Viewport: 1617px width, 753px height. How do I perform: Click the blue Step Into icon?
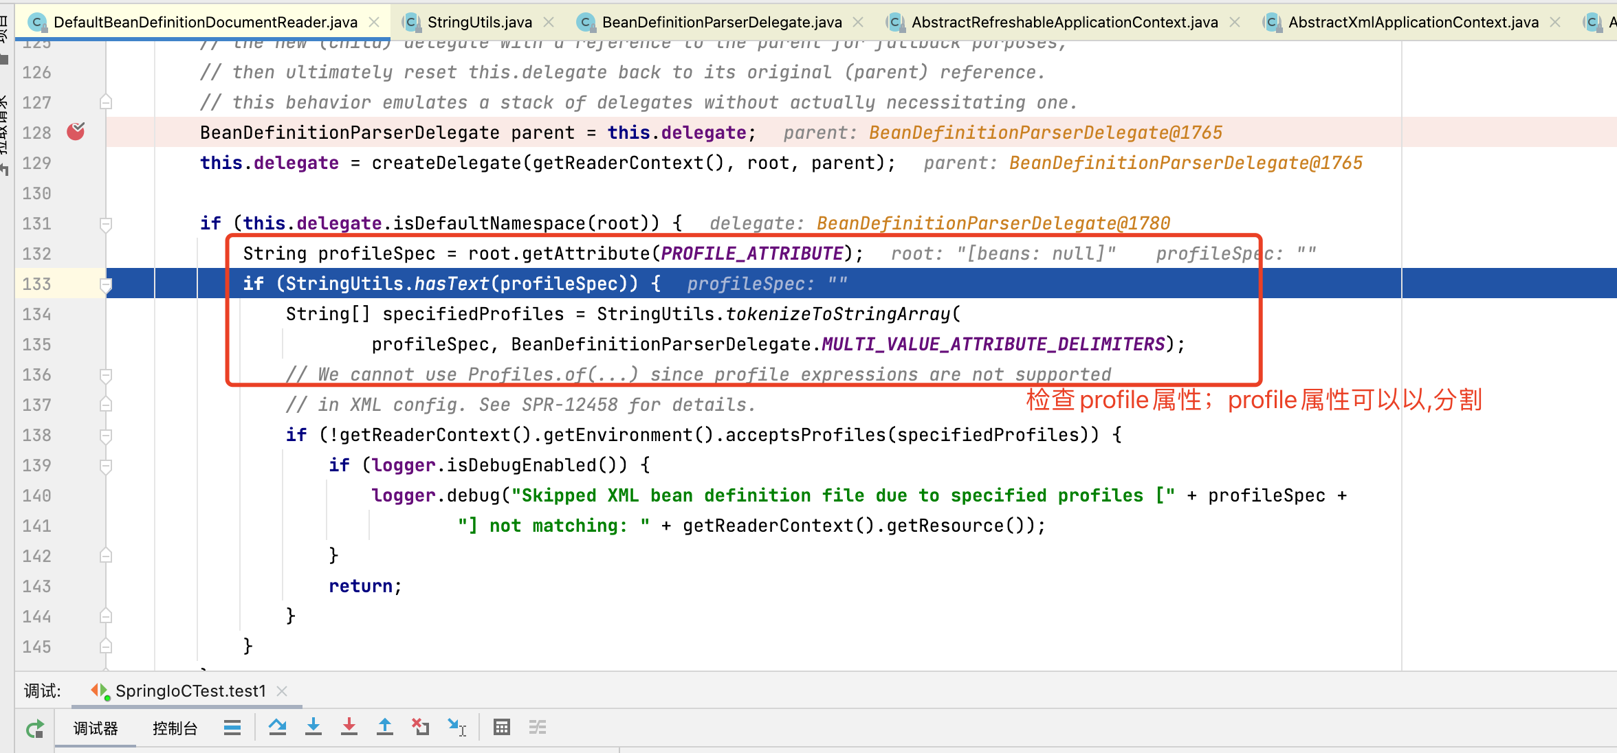tap(313, 727)
